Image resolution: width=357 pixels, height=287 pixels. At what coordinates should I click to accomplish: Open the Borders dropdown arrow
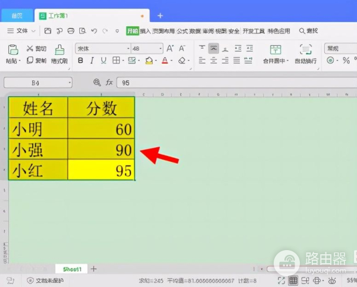[123, 61]
